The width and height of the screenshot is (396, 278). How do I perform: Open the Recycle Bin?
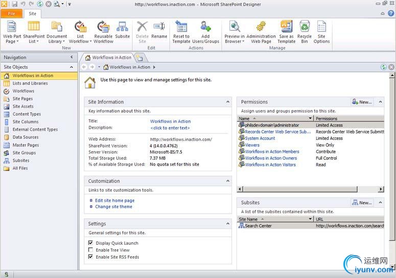(305, 32)
